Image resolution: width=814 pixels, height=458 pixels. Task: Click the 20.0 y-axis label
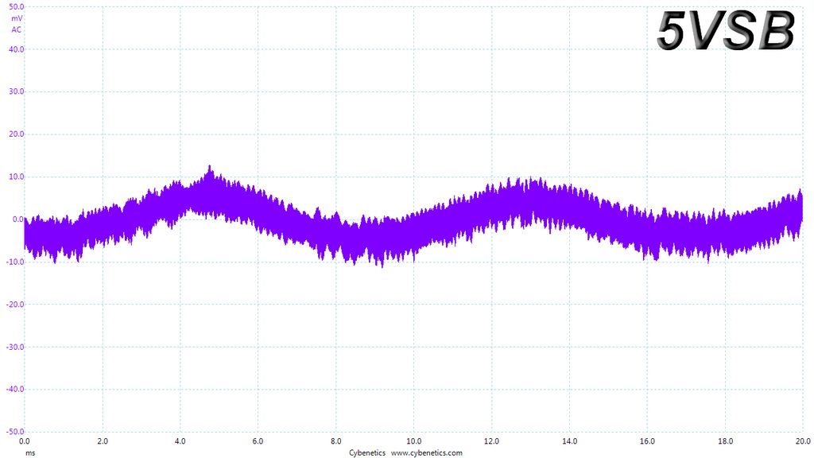click(x=17, y=134)
